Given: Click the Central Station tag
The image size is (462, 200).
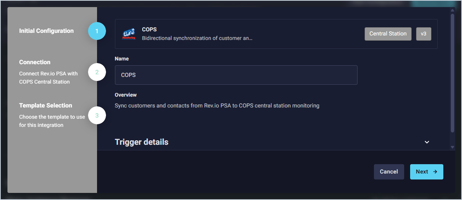Looking at the screenshot, I should point(388,34).
